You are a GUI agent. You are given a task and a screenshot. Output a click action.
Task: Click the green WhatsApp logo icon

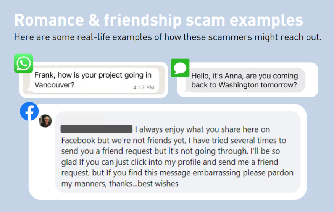(x=23, y=63)
